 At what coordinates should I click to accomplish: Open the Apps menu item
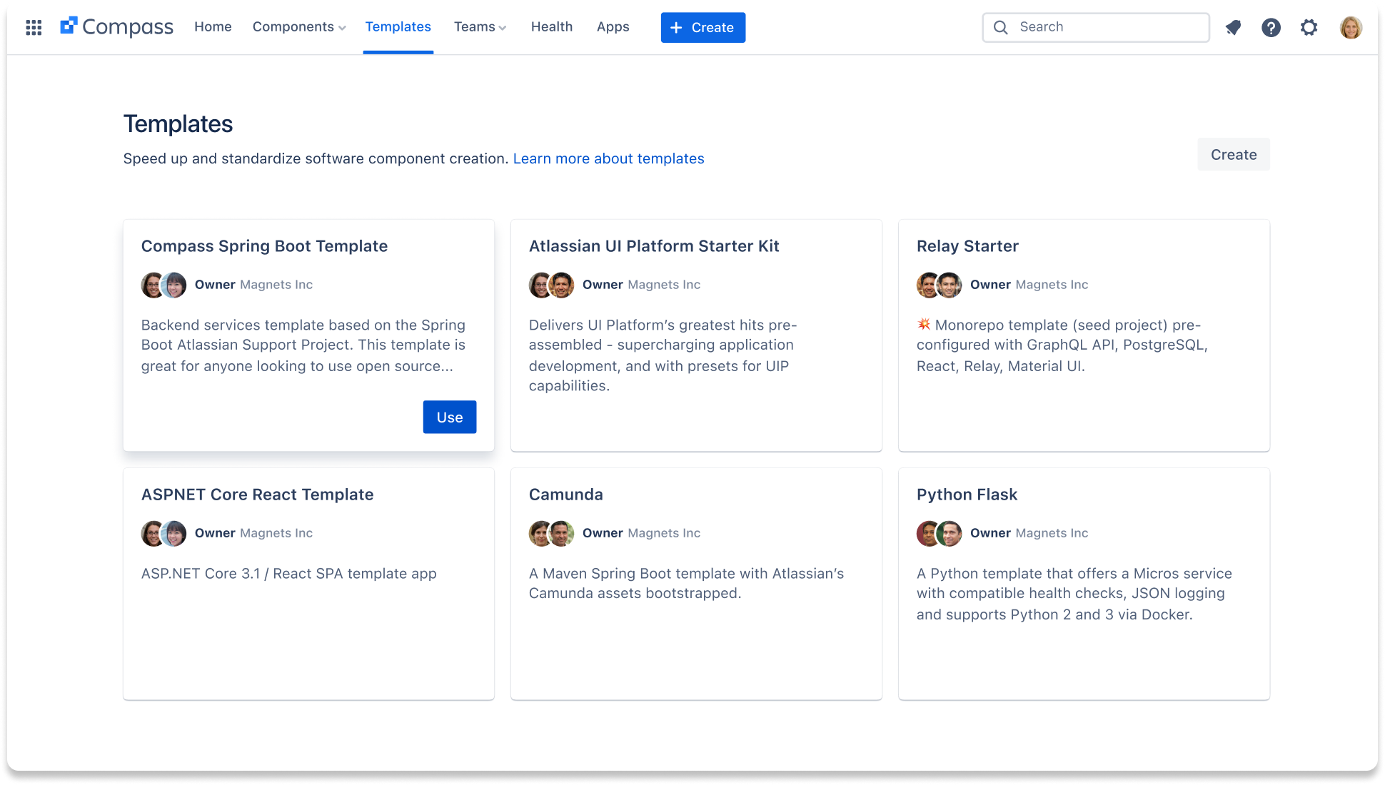(613, 26)
